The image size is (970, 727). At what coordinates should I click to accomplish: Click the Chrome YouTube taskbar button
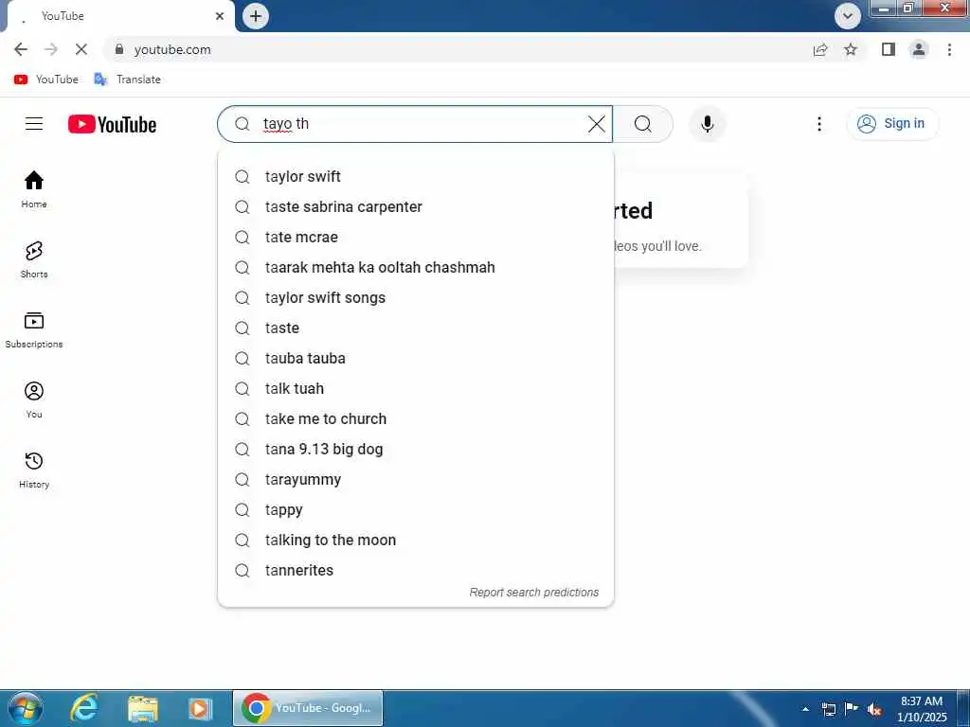[308, 708]
